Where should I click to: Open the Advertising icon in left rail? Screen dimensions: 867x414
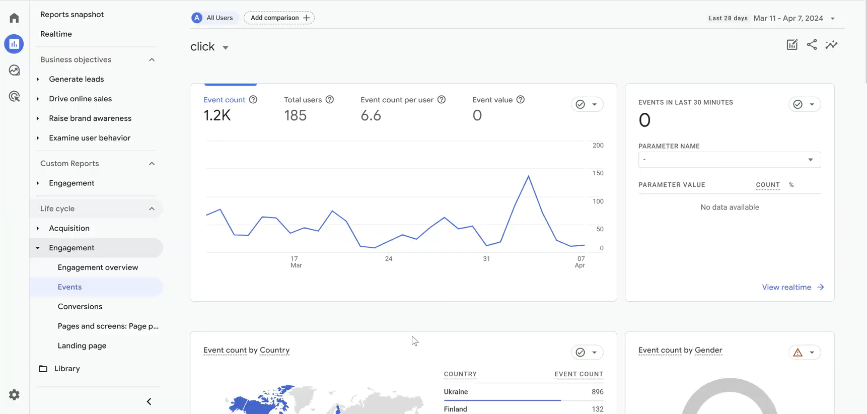pyautogui.click(x=14, y=96)
